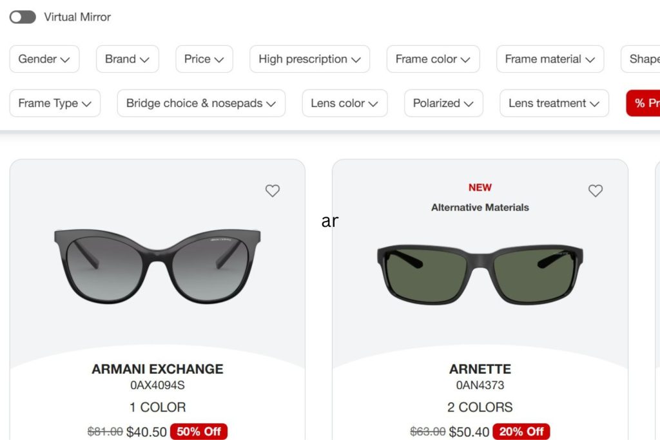Image resolution: width=660 pixels, height=440 pixels.
Task: Select the Lens treatment filter
Action: pos(554,103)
